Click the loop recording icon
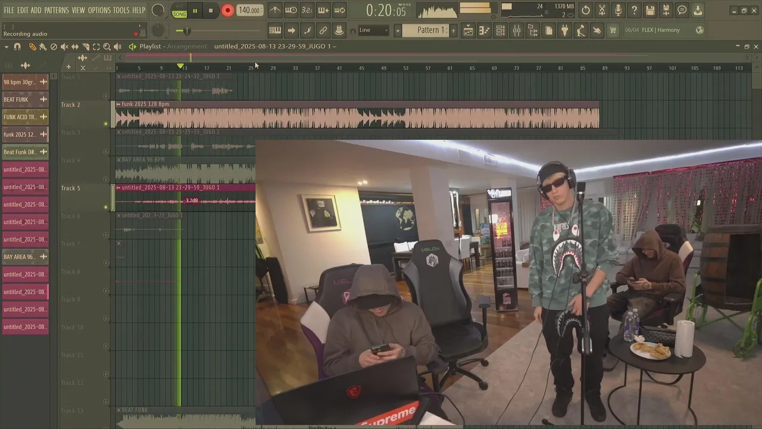The height and width of the screenshot is (429, 762). 339,10
